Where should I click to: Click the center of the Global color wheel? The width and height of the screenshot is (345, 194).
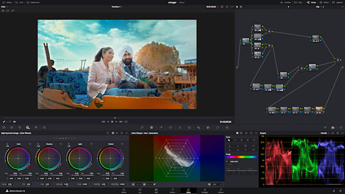tap(111, 159)
